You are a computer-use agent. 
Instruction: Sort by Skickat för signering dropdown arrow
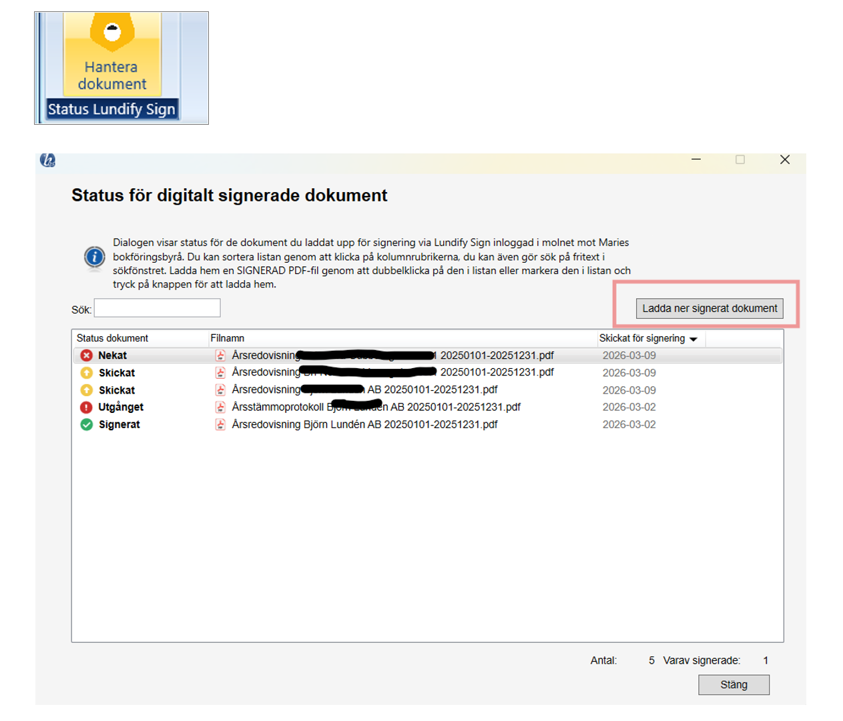click(693, 339)
